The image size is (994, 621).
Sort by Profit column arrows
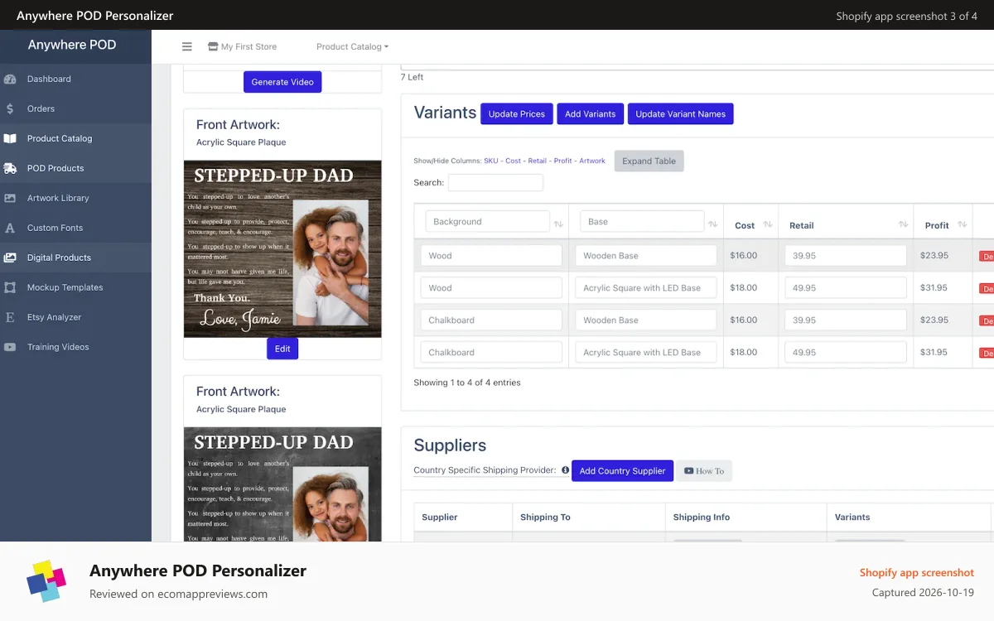click(x=962, y=225)
